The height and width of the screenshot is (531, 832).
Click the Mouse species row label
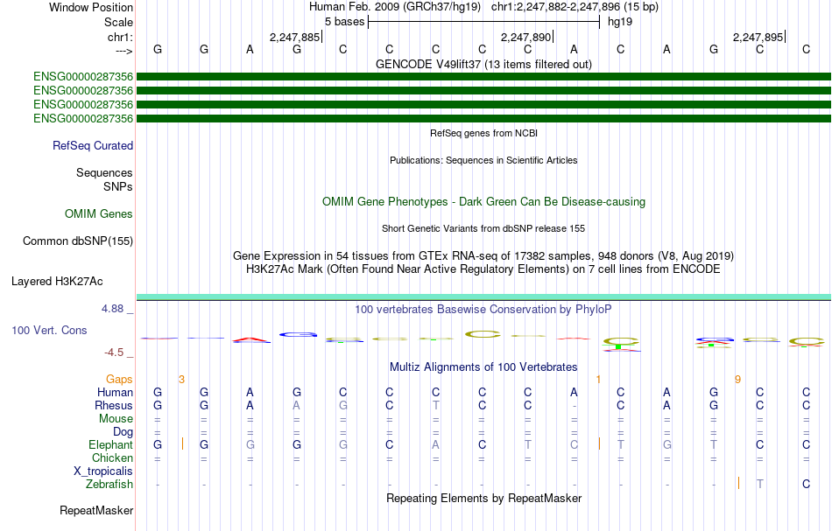click(116, 419)
